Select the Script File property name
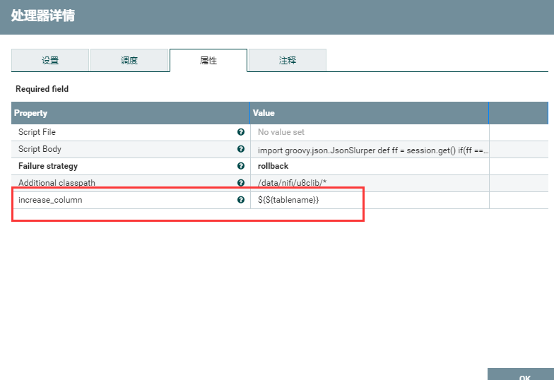Image resolution: width=554 pixels, height=380 pixels. 37,132
